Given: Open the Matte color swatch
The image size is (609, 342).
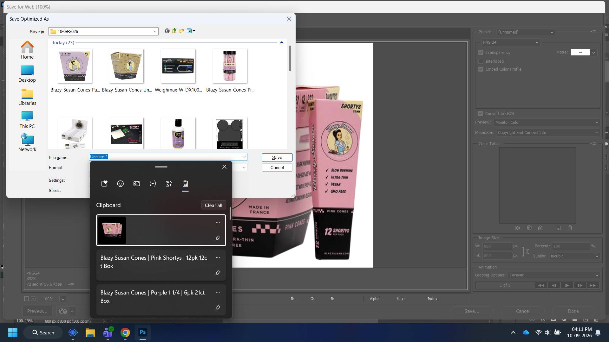Looking at the screenshot, I should click(x=580, y=53).
